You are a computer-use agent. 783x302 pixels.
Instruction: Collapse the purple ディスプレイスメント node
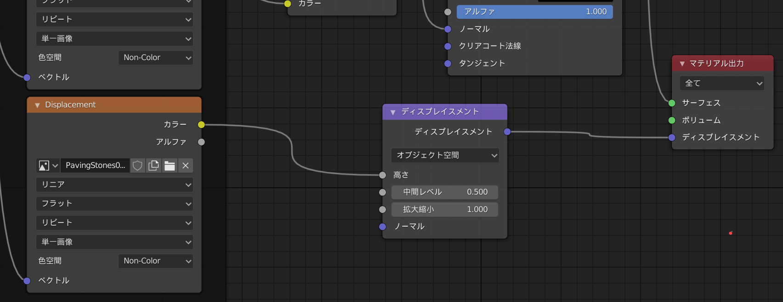(x=393, y=112)
